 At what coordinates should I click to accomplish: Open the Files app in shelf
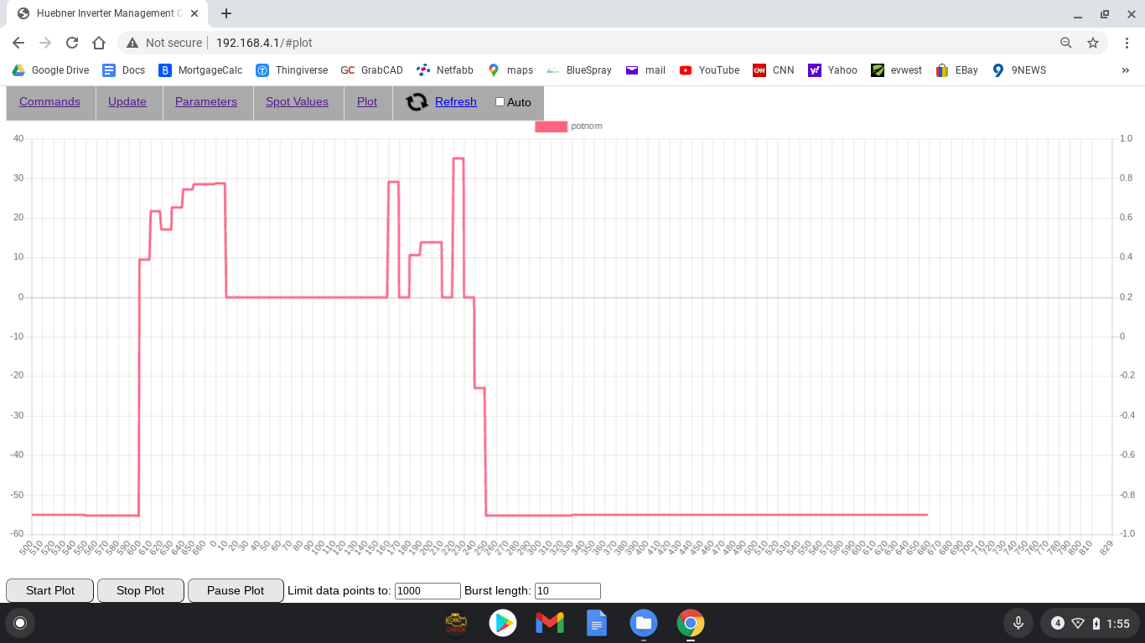coord(644,623)
